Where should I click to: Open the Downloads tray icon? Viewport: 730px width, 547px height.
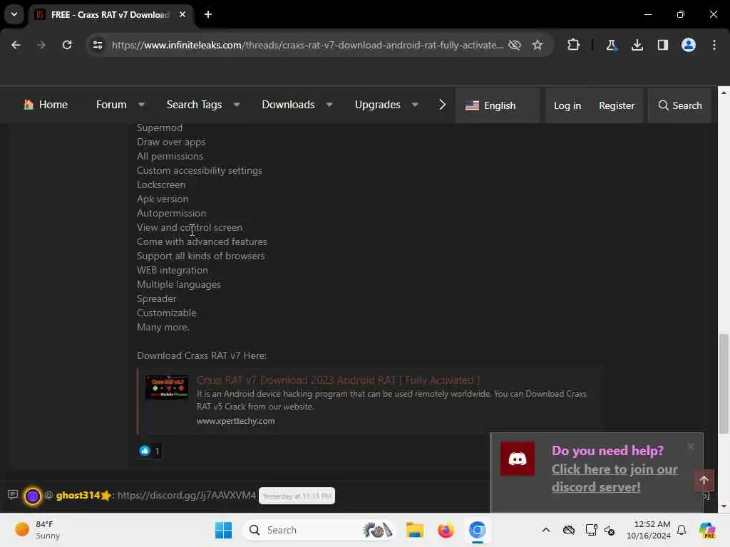[x=637, y=45]
